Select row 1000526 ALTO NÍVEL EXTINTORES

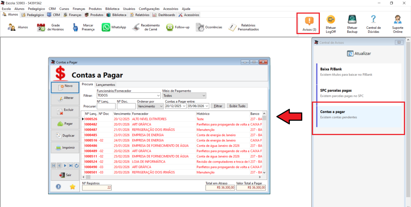click(x=172, y=119)
